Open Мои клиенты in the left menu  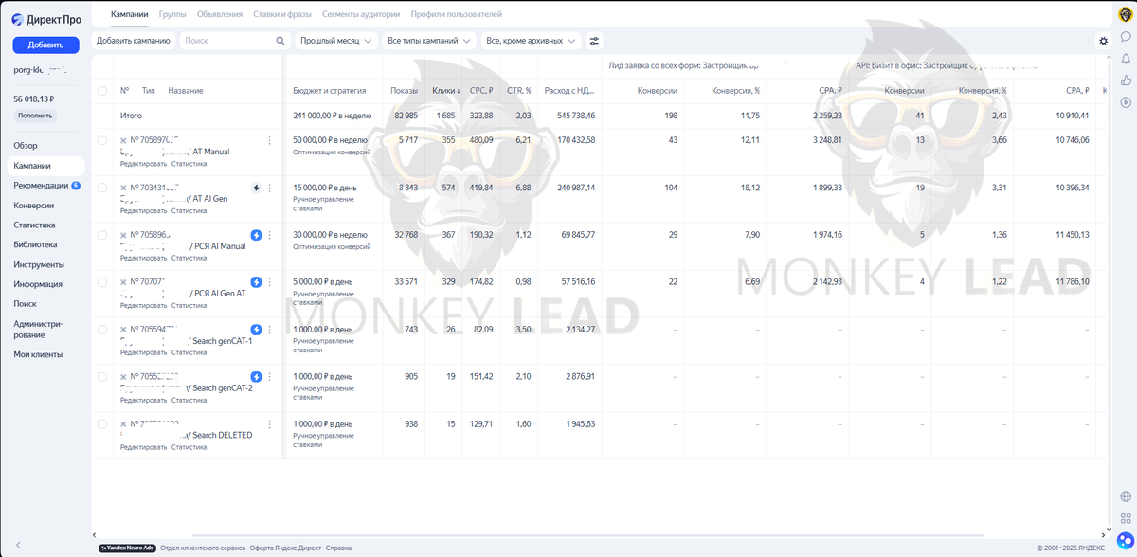[x=38, y=354]
